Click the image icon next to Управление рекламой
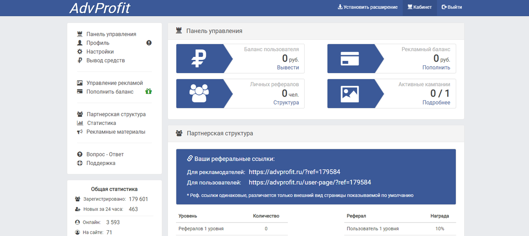This screenshot has width=529, height=236. point(80,83)
